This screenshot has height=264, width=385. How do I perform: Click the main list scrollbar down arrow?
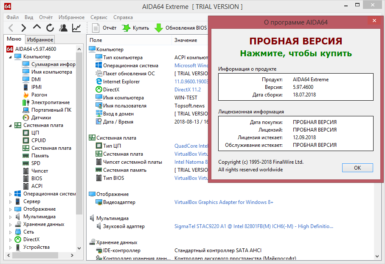tap(377, 256)
